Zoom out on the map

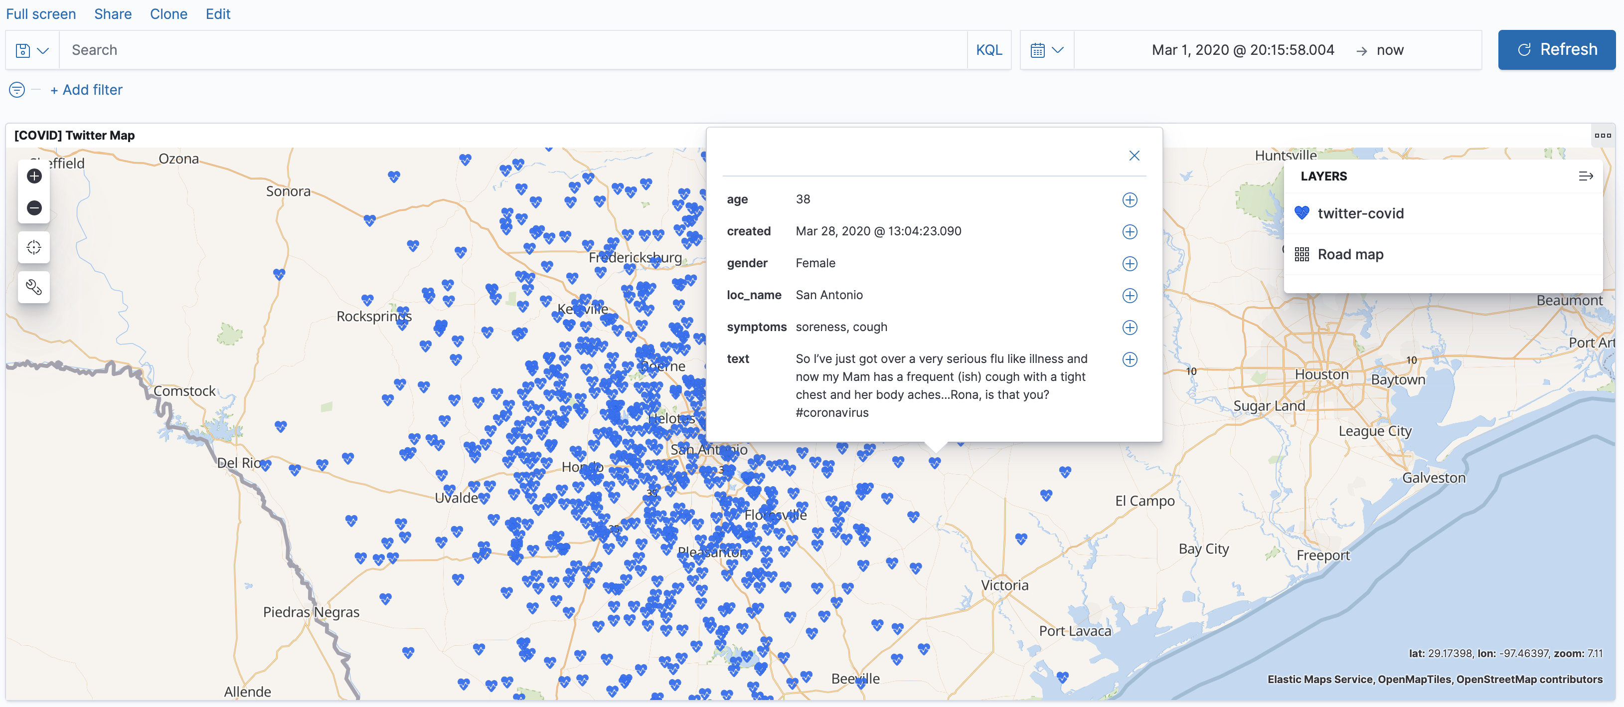[34, 207]
